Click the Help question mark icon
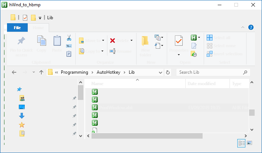Screen dimensions: 262x153 point(251,28)
